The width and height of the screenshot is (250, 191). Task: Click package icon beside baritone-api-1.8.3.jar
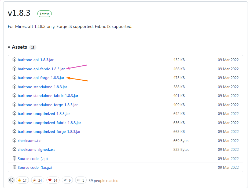coord(14,60)
